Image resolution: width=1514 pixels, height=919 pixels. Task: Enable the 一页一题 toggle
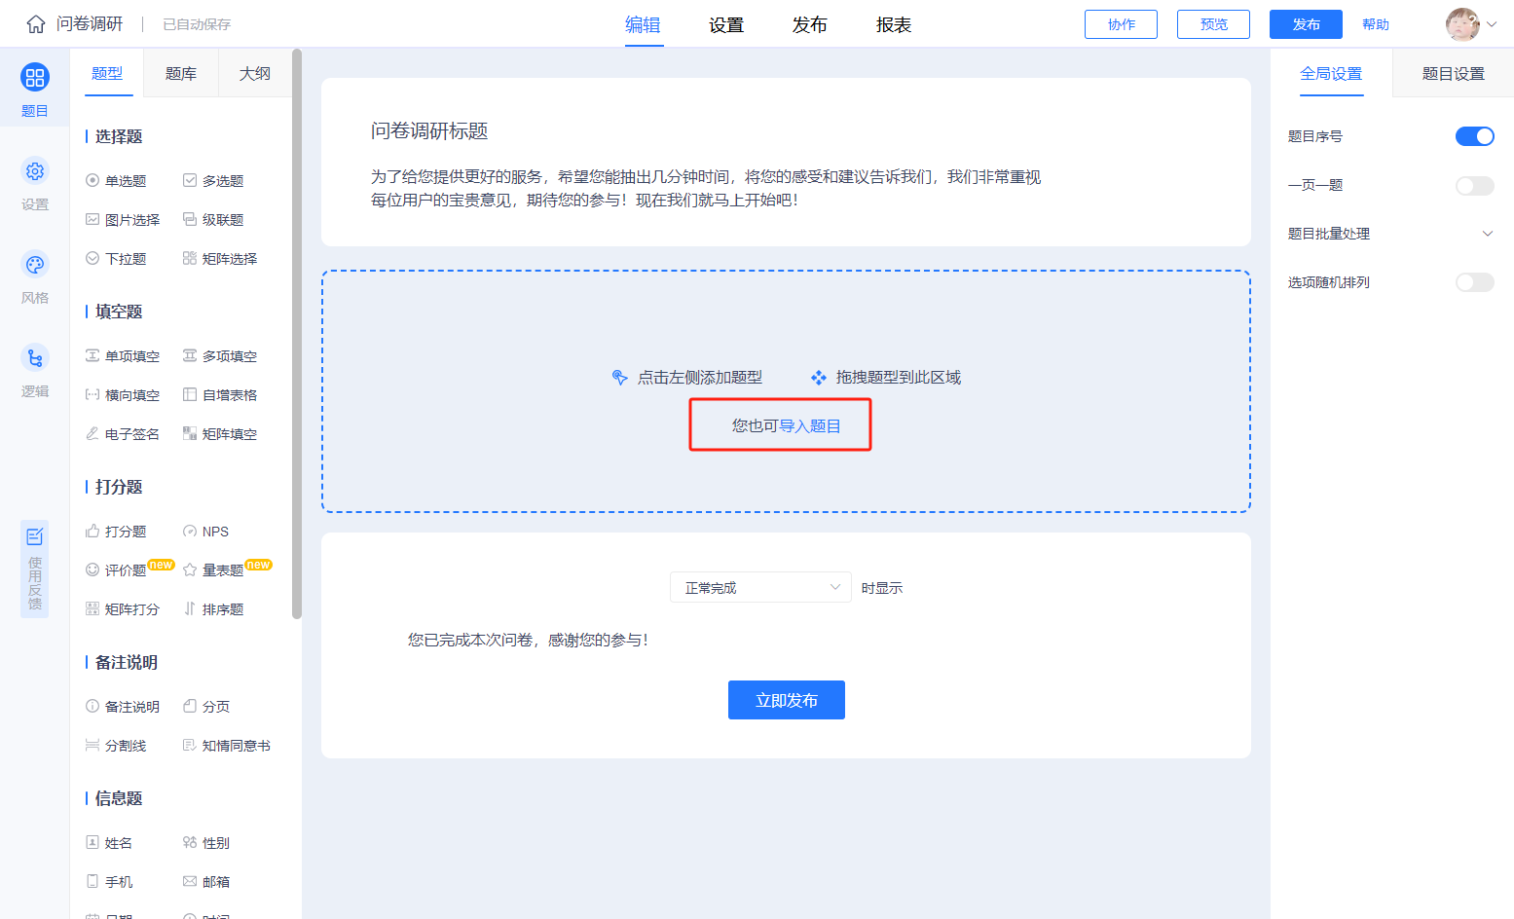pyautogui.click(x=1474, y=185)
